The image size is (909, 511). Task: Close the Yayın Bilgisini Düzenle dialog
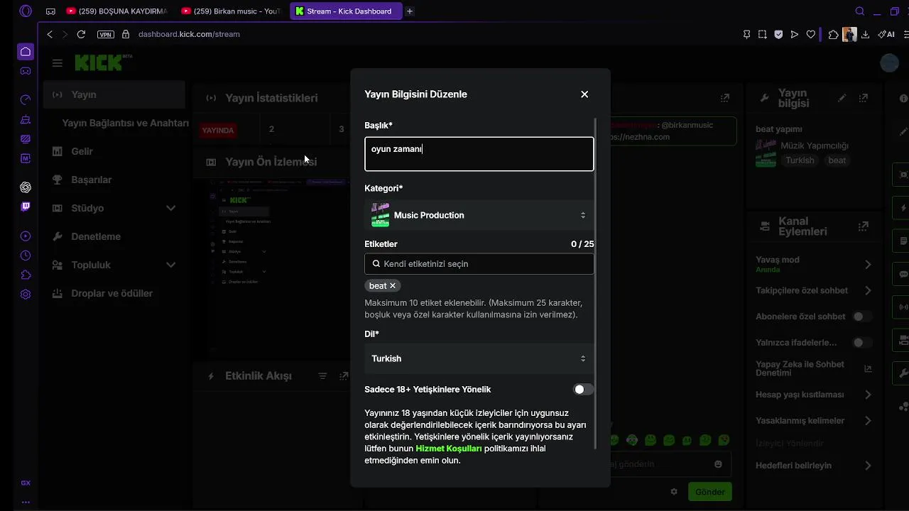click(x=584, y=94)
